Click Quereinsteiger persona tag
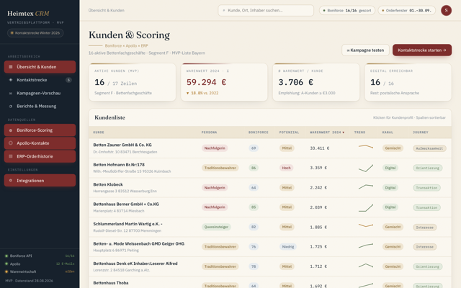Image resolution: width=461 pixels, height=288 pixels. [216, 227]
